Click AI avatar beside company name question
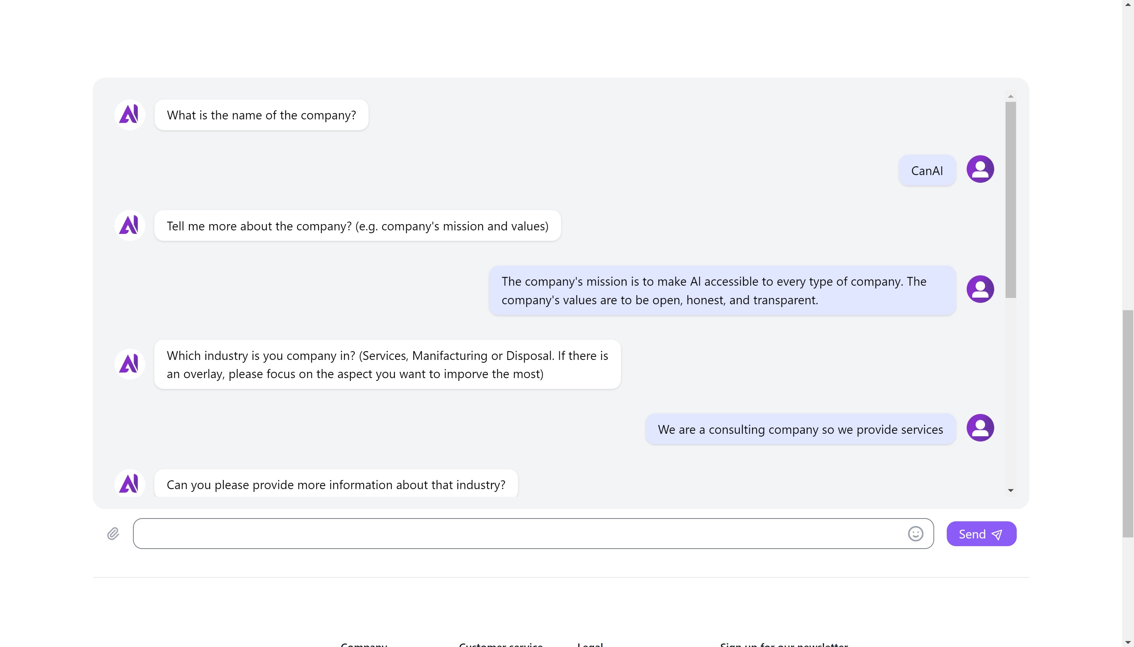The image size is (1134, 647). (130, 114)
